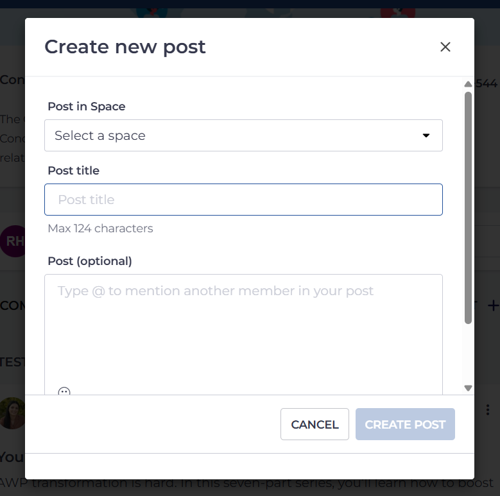
Task: Click the member photo avatar at left
Action: tap(12, 413)
